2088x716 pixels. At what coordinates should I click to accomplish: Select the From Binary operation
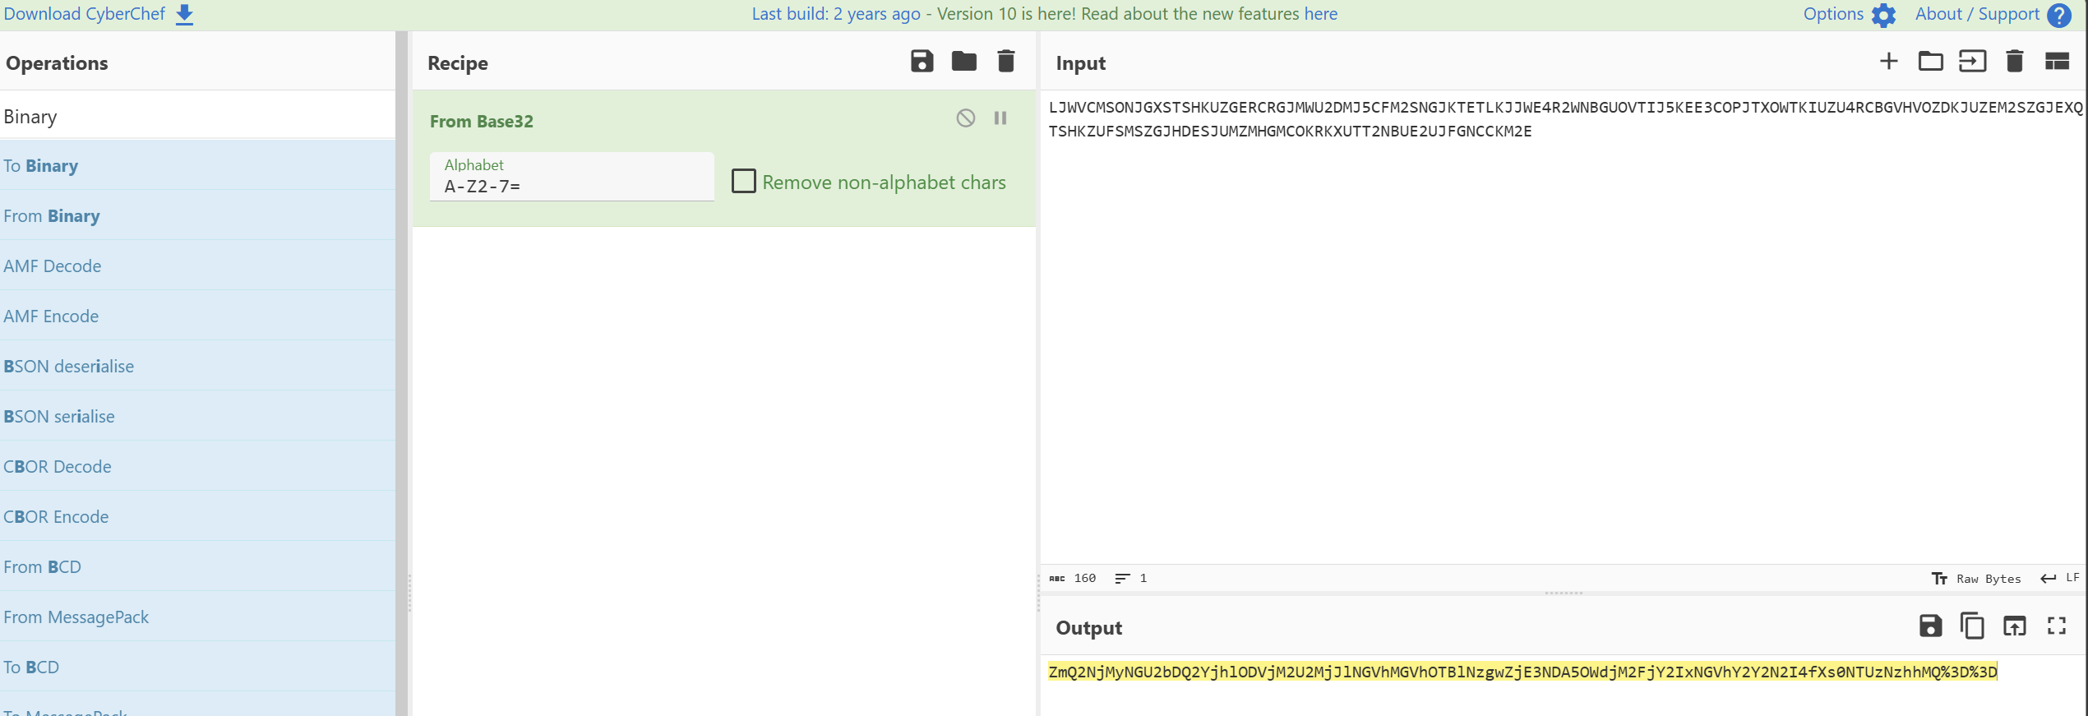52,216
